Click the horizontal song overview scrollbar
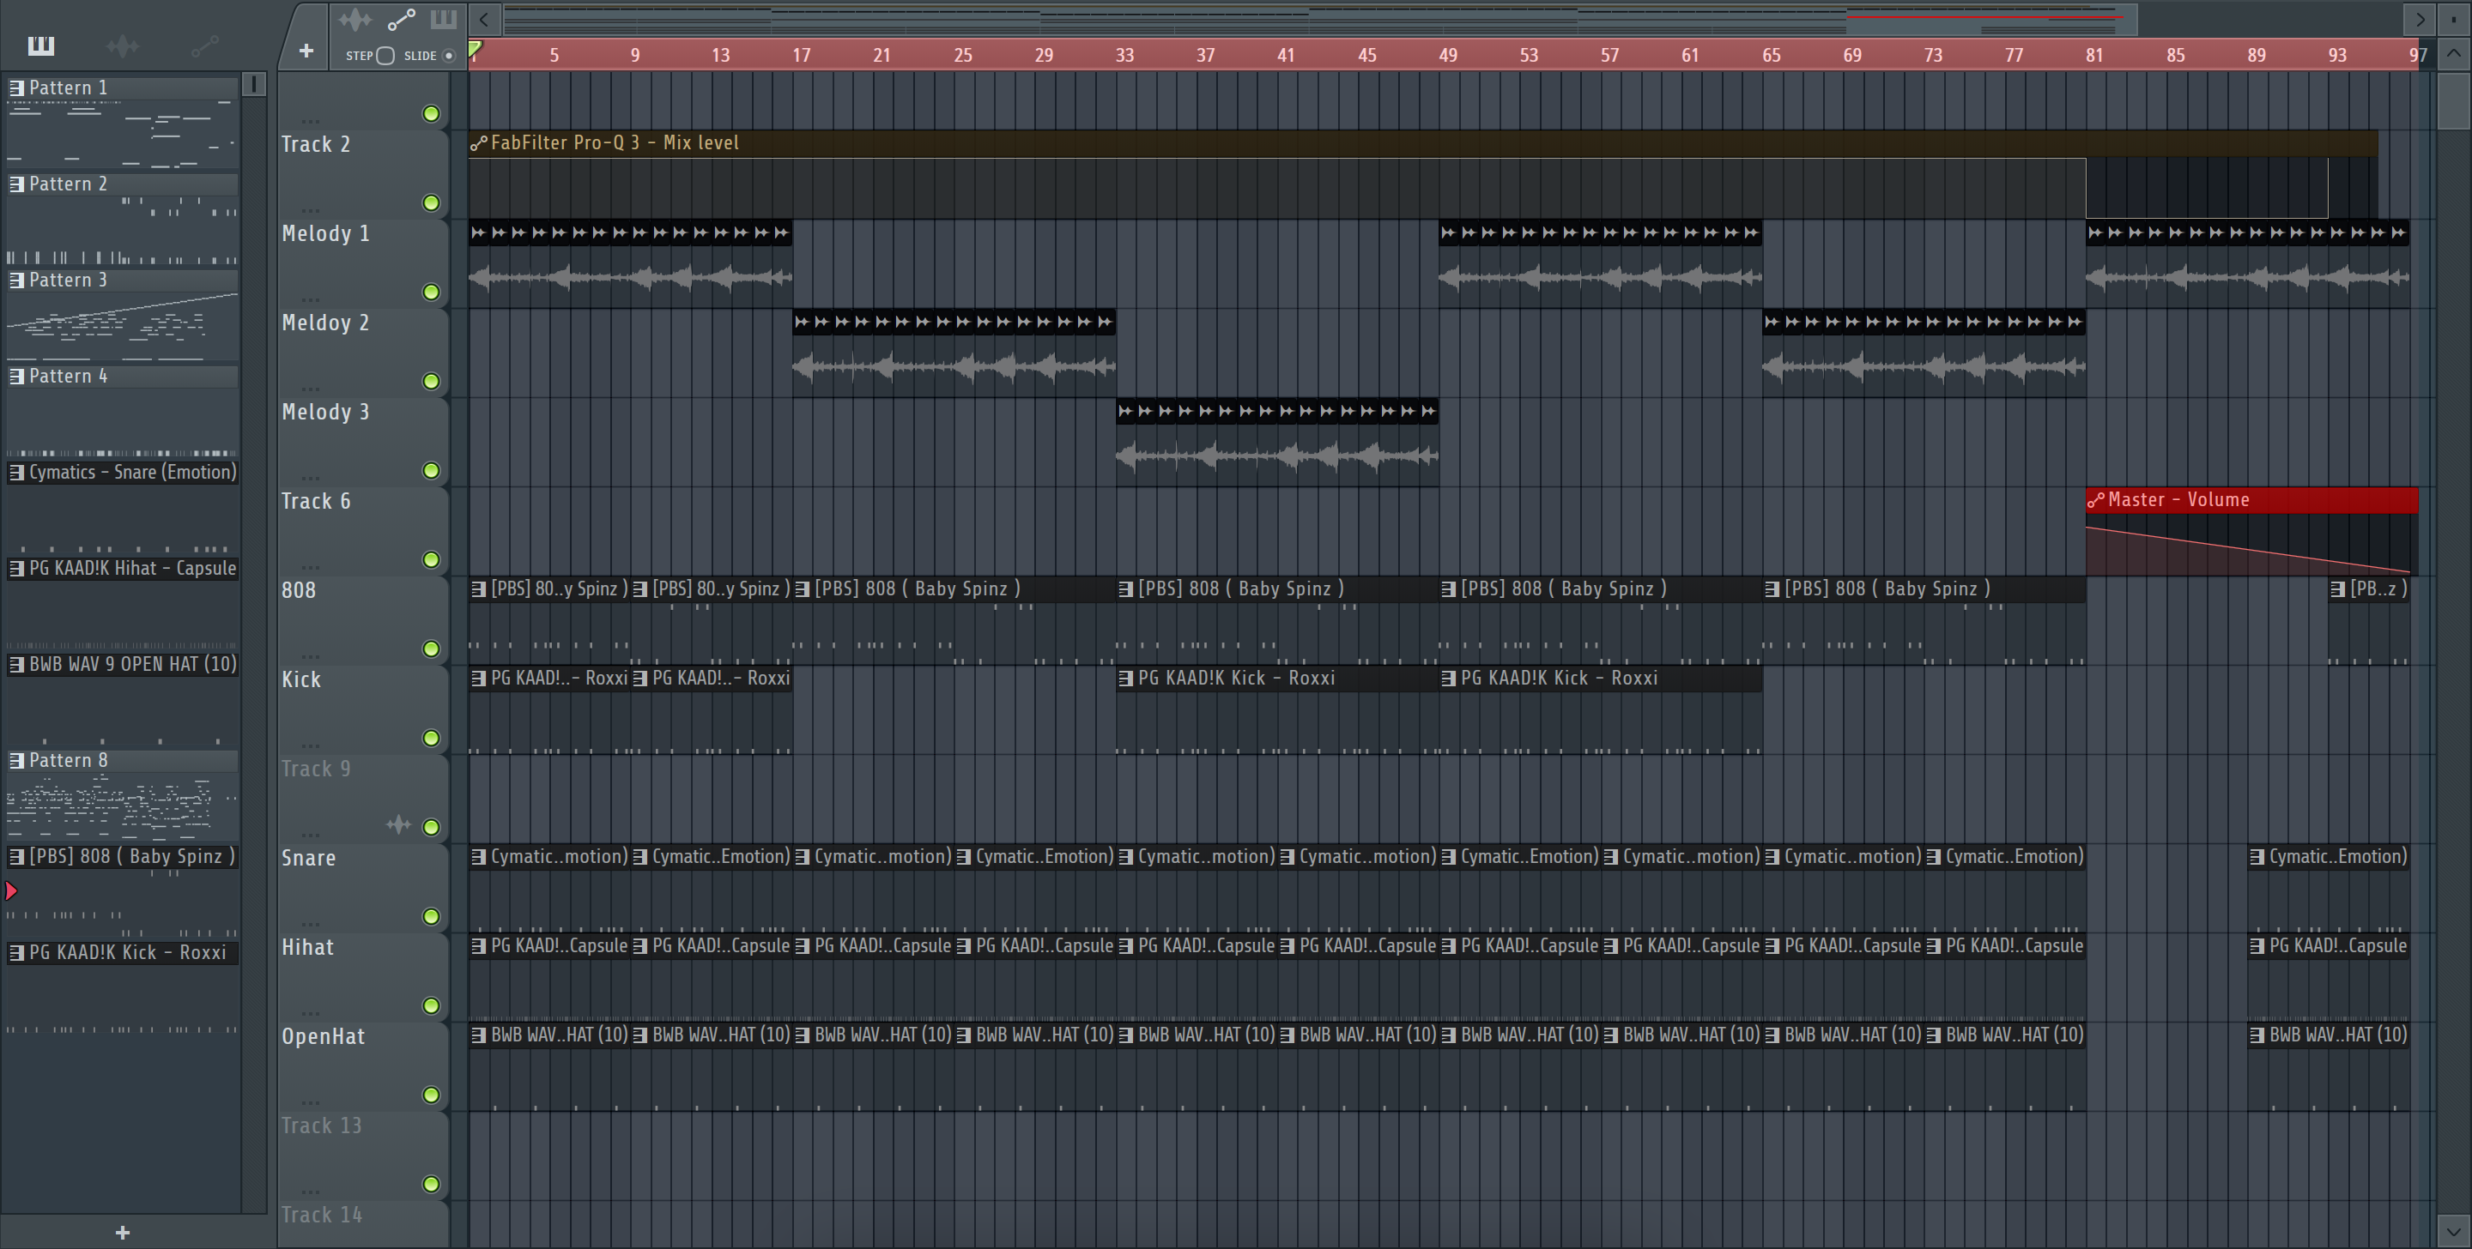This screenshot has height=1249, width=2472. click(1319, 19)
